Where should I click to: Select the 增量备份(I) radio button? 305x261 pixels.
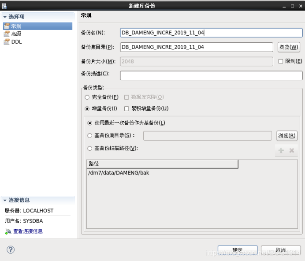click(87, 108)
